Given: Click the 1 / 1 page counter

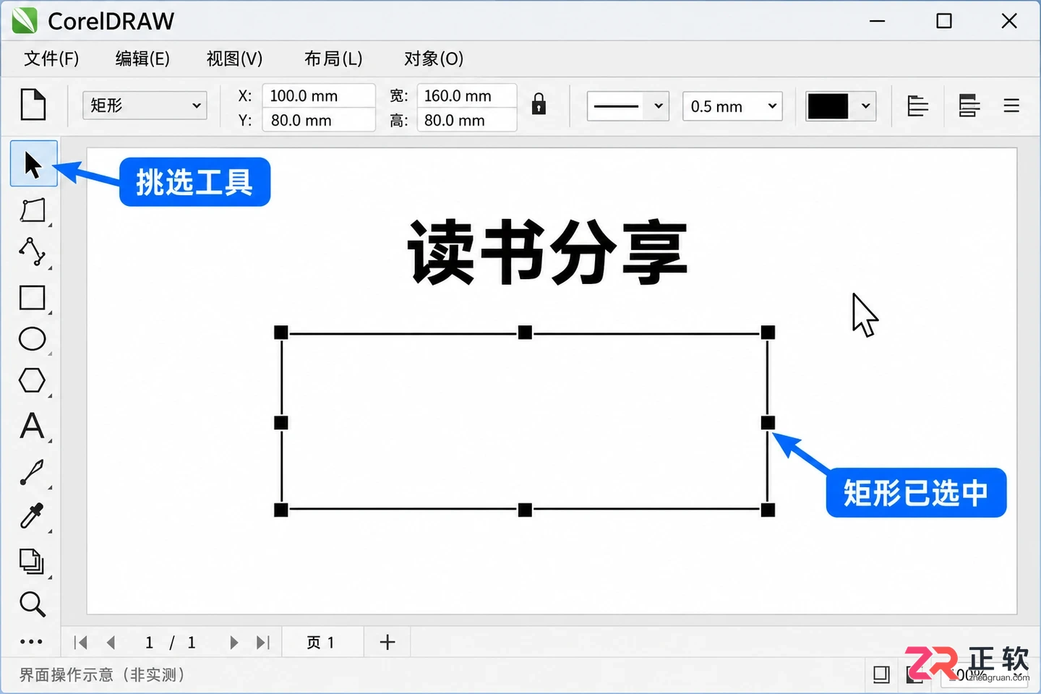Looking at the screenshot, I should click(171, 642).
